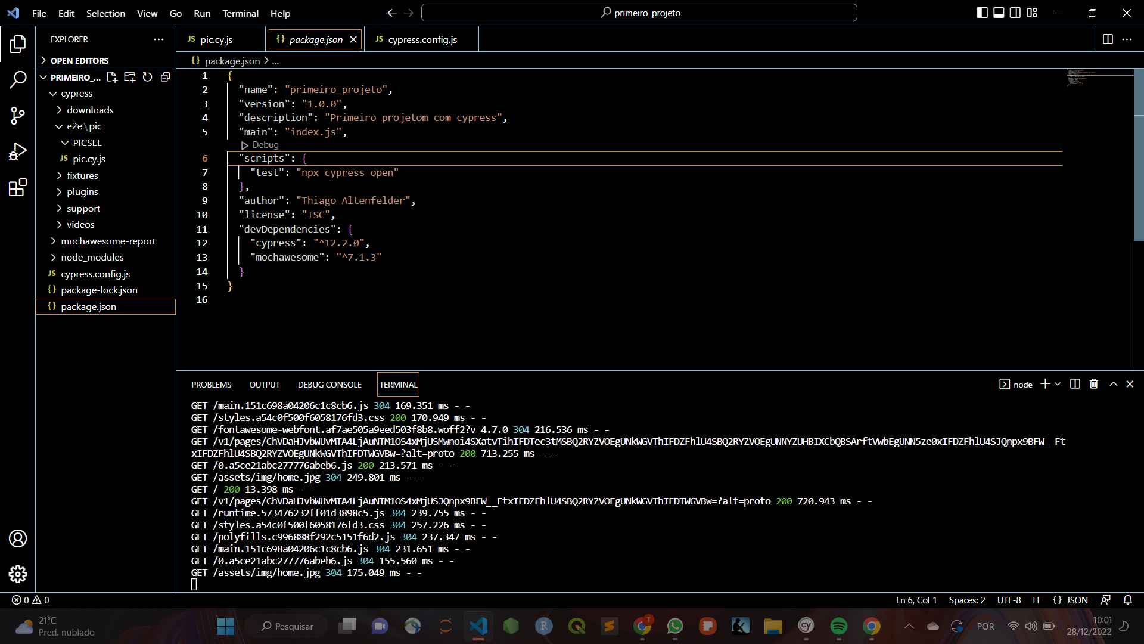Create a new folder in explorer
The width and height of the screenshot is (1144, 644).
point(130,77)
